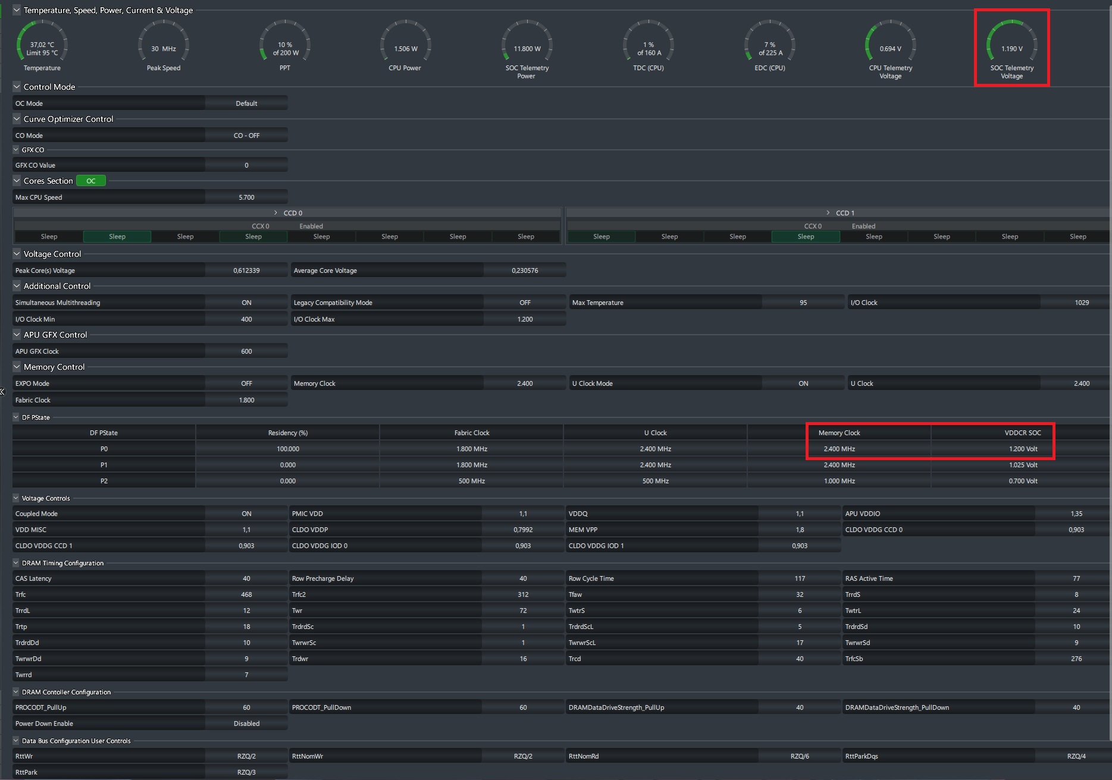The height and width of the screenshot is (780, 1112).
Task: Edit the Max Temperature value
Action: (x=803, y=303)
